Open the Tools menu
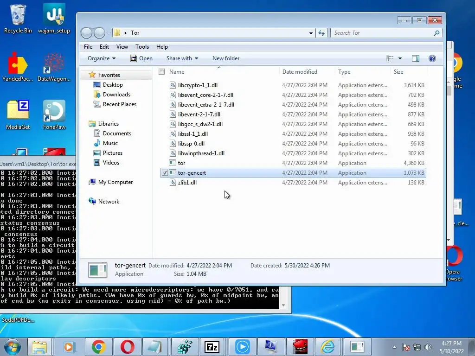Viewport: 475px width, 356px height. pos(142,47)
